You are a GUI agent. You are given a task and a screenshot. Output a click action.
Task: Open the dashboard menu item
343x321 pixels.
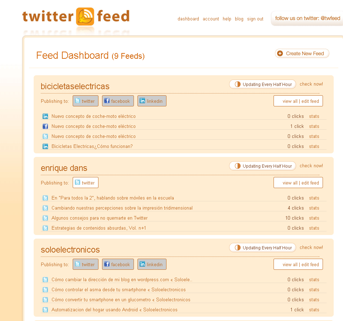[x=188, y=19]
